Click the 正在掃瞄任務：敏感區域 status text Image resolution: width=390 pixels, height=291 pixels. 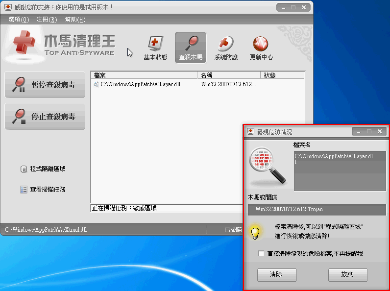(x=124, y=208)
